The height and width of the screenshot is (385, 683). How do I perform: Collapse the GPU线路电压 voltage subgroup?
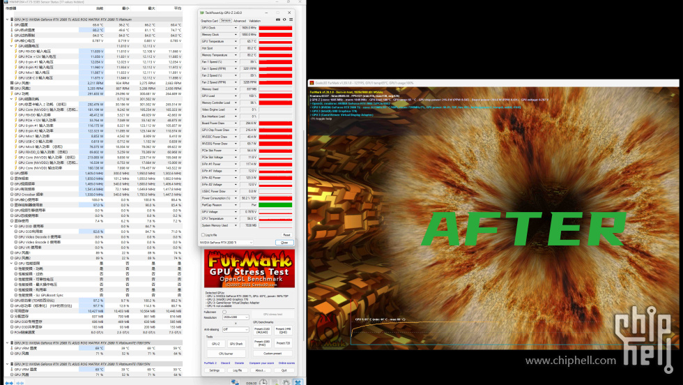(x=11, y=46)
